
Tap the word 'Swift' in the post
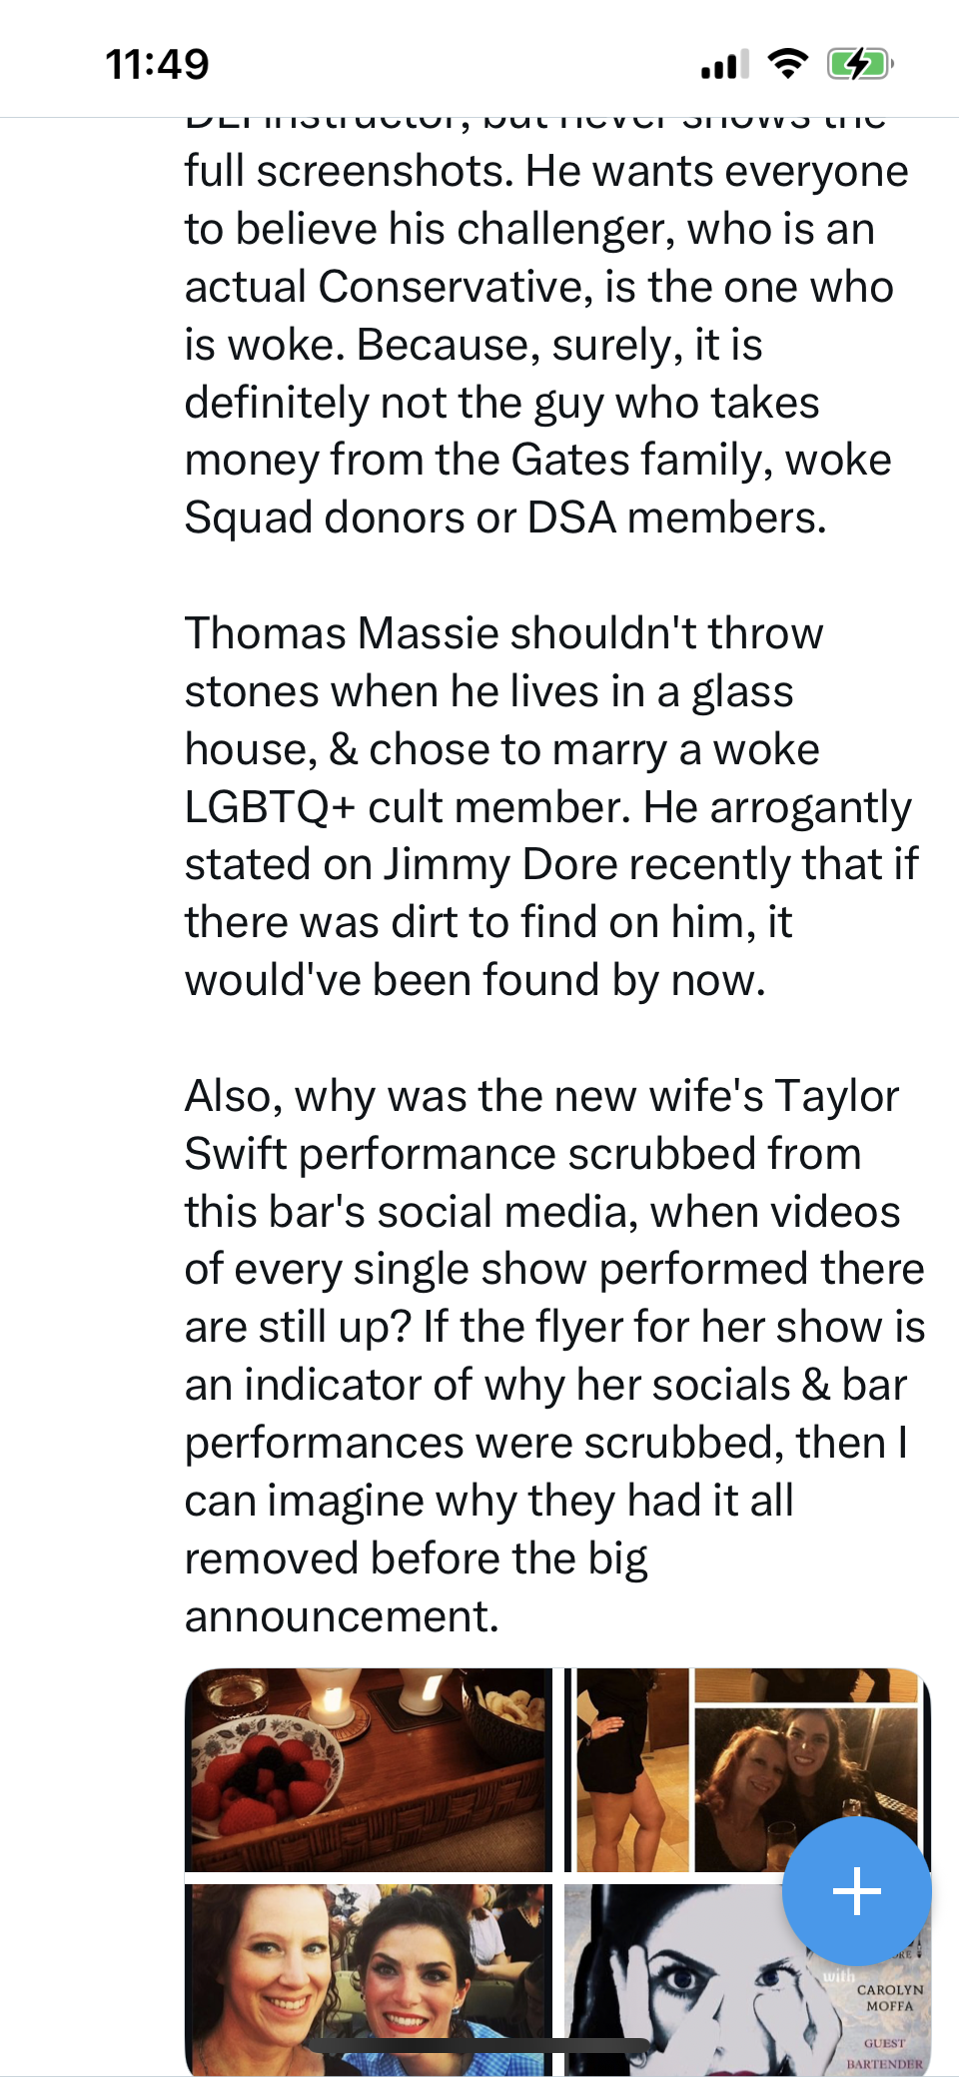tap(236, 1154)
